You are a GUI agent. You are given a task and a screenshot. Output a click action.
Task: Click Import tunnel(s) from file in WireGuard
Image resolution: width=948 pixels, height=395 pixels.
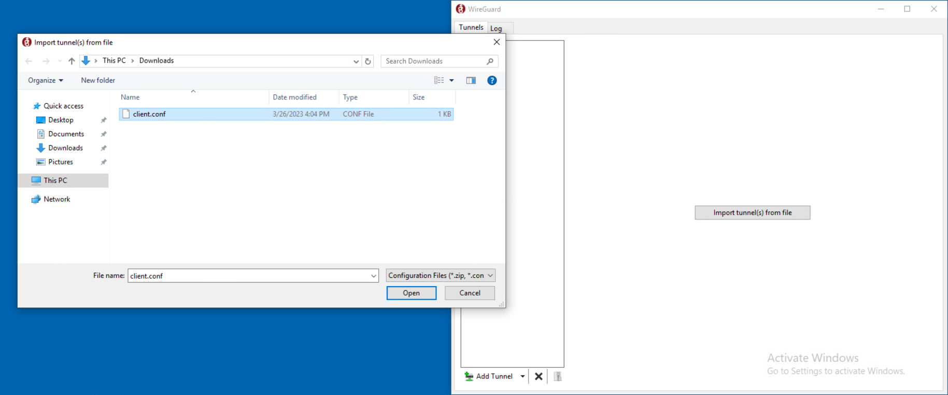(x=753, y=213)
